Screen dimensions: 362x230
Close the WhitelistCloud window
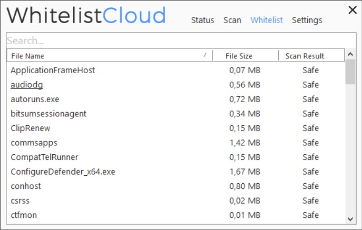(352, 9)
